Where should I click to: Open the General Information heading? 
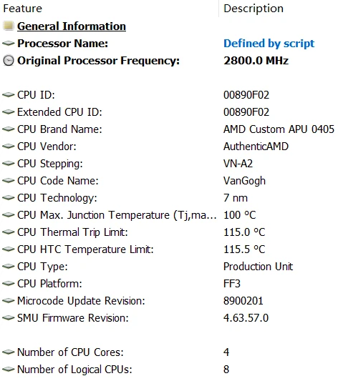[x=72, y=26]
